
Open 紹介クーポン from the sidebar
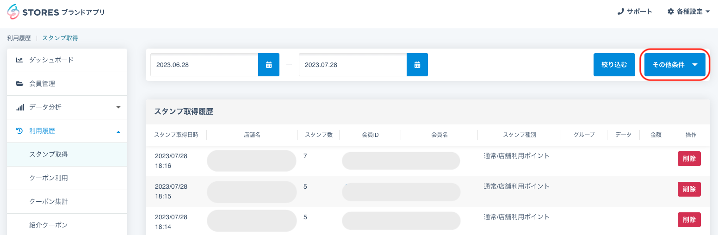(x=49, y=225)
